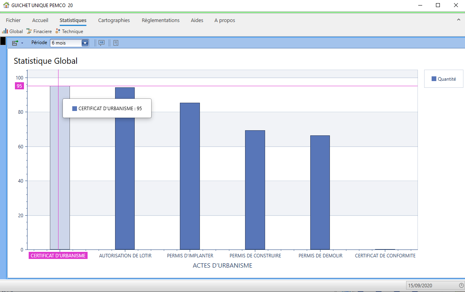Click the PERMIS D'IMPLANTER axis label
This screenshot has width=465, height=292.
click(190, 255)
